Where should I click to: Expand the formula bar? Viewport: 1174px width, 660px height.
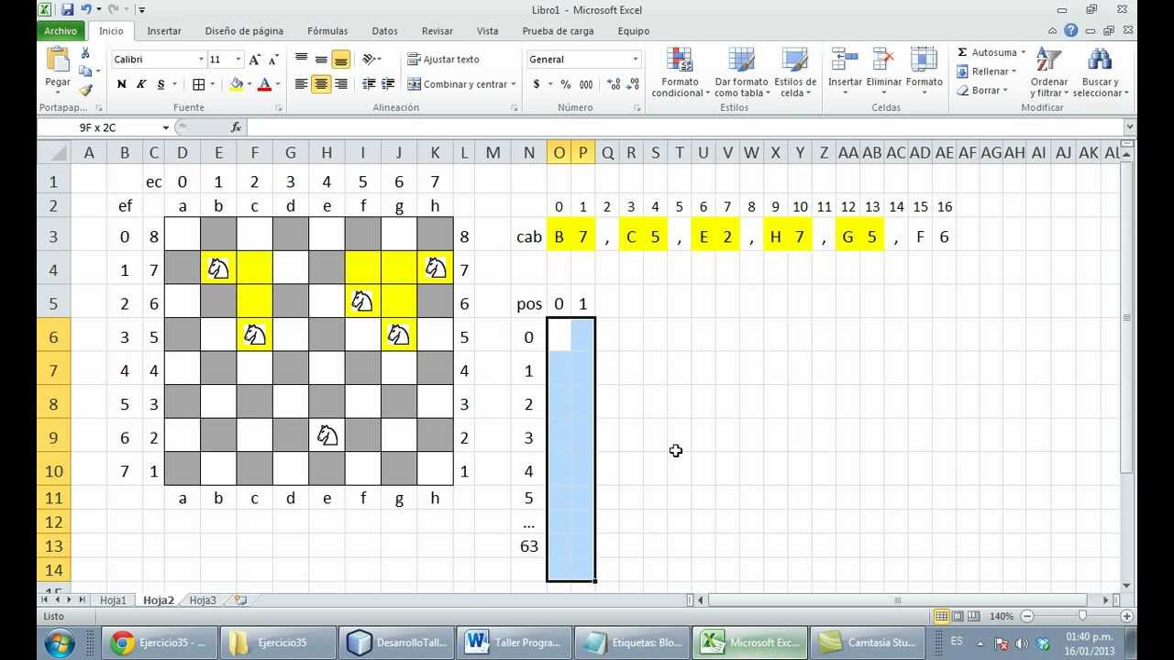click(x=1129, y=127)
